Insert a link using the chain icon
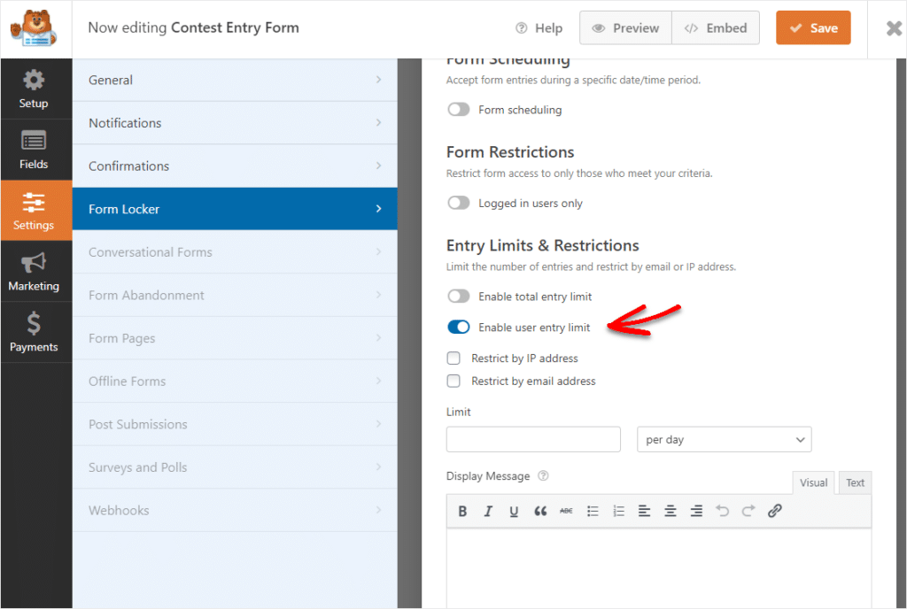Image resolution: width=907 pixels, height=609 pixels. tap(774, 511)
